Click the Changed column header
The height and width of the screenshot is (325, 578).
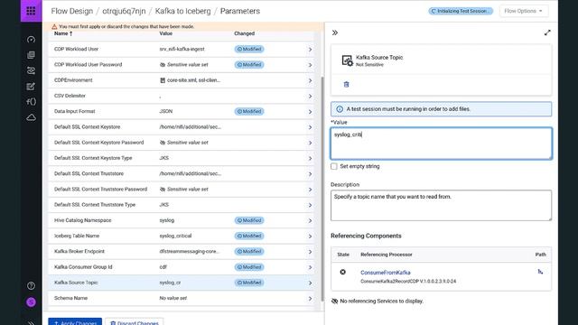coord(245,33)
